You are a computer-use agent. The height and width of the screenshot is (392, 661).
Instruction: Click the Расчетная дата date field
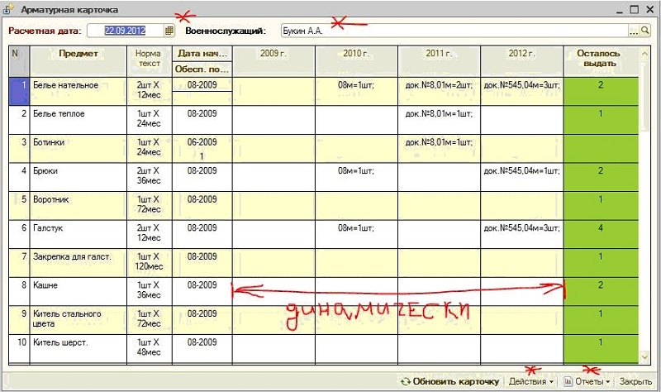point(125,31)
